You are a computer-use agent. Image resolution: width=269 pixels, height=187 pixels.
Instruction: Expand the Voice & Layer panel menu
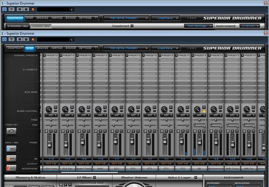(196, 178)
